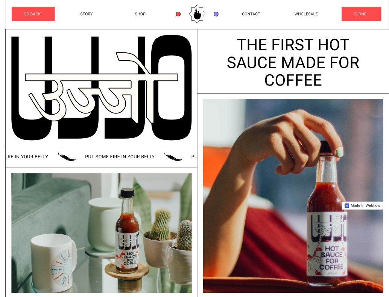Open the Shop page from navigation
The height and width of the screenshot is (297, 389).
point(140,14)
